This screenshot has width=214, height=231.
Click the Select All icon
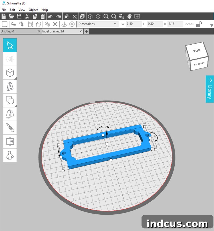66,16
